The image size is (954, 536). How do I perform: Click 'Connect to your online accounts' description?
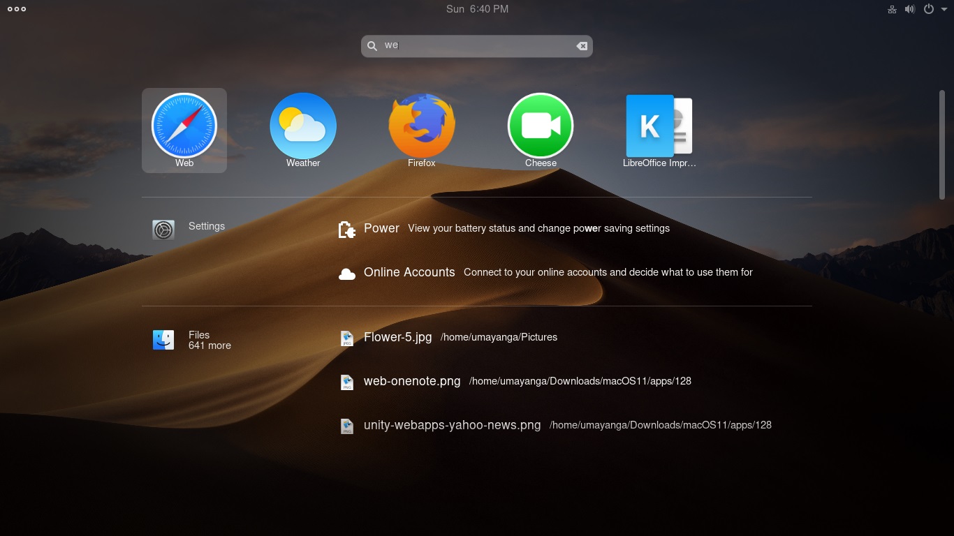click(608, 272)
